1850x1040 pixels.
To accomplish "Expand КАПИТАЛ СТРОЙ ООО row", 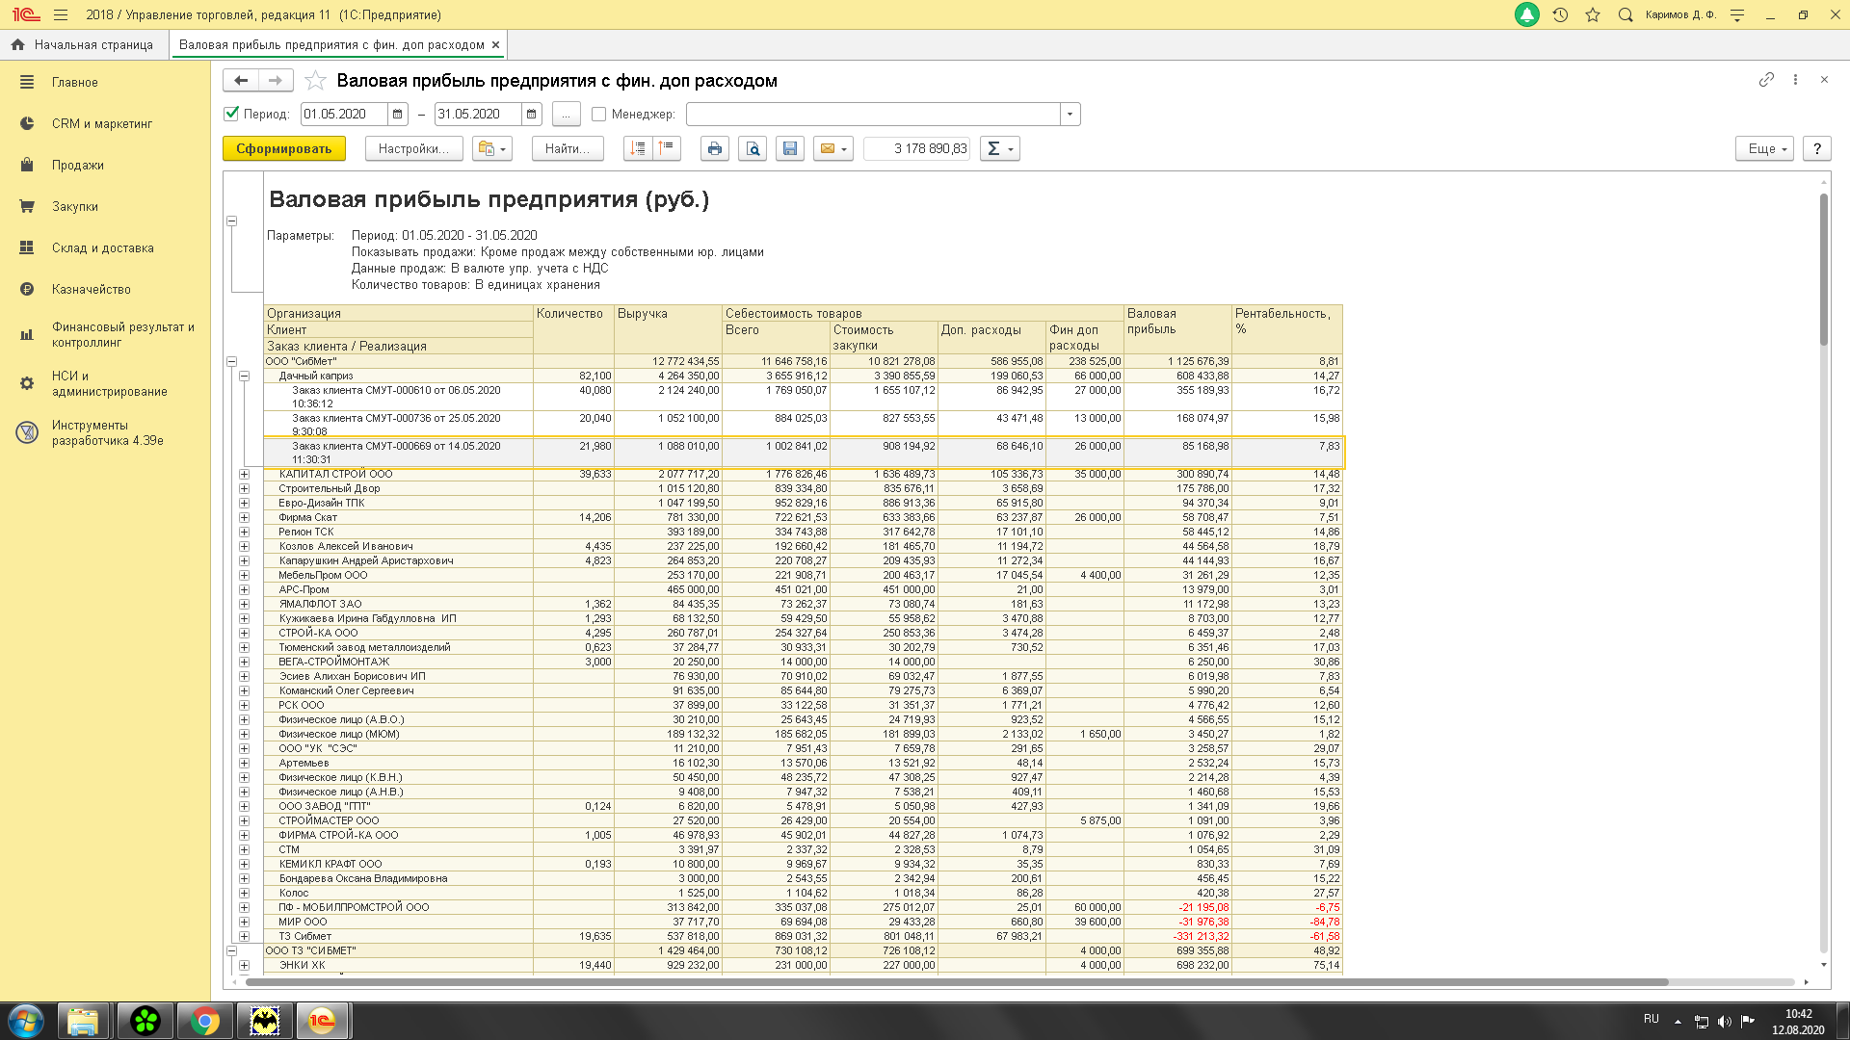I will click(x=244, y=475).
